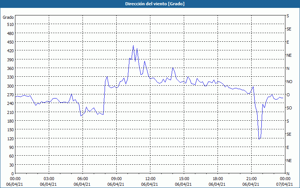Pick the 210 degree axis label

click(11, 112)
